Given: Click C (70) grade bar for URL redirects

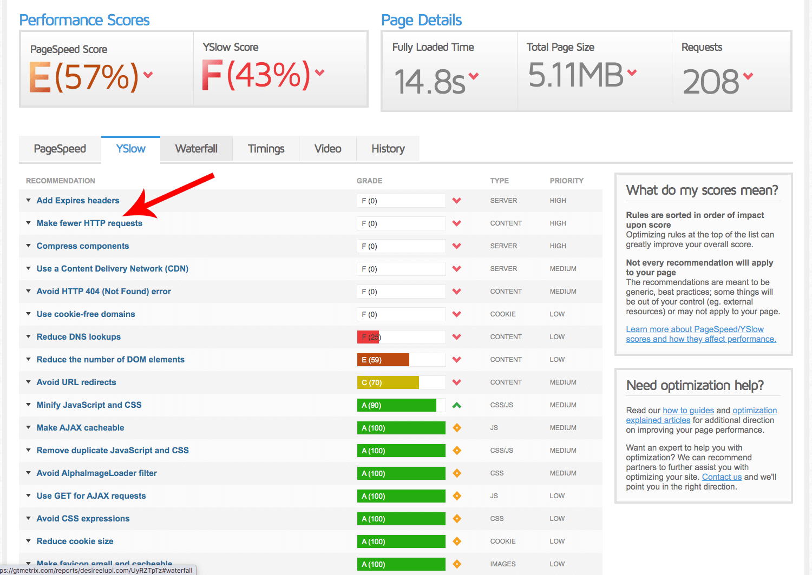Looking at the screenshot, I should click(x=401, y=382).
